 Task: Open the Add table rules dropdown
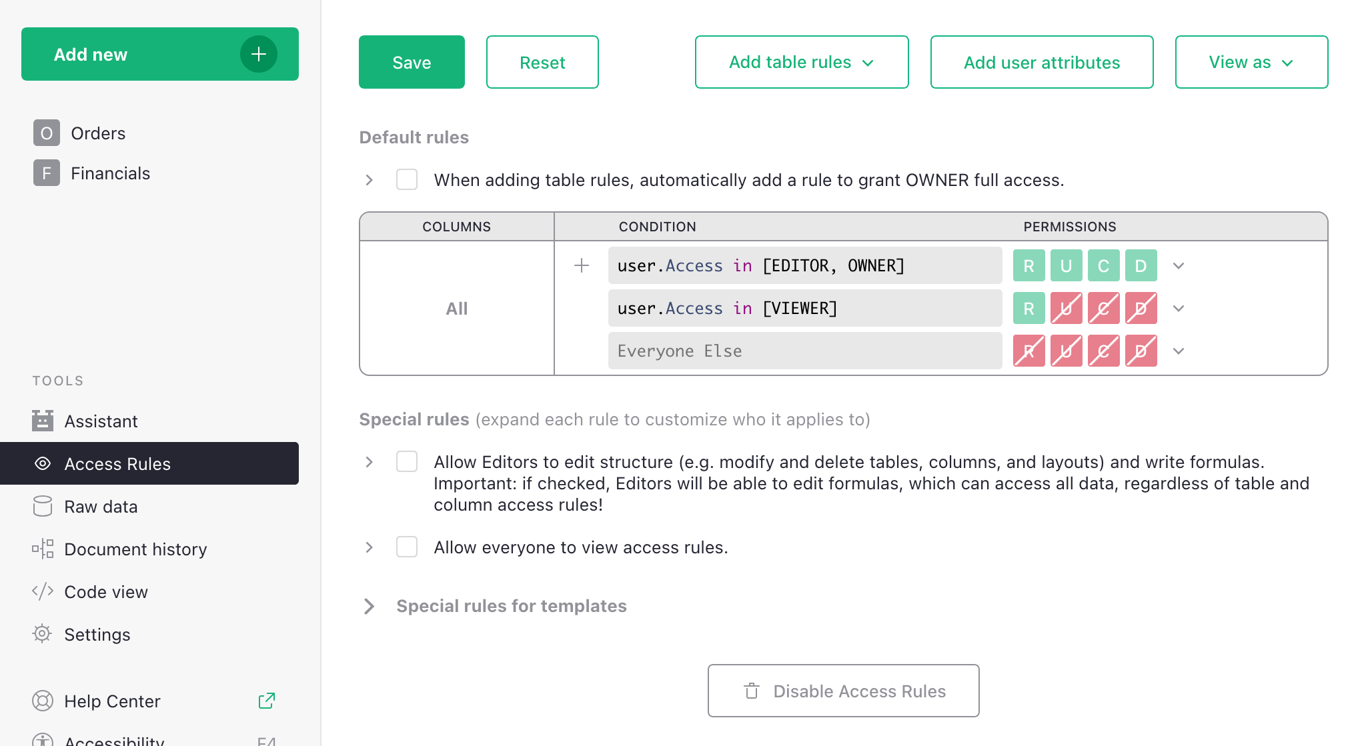[800, 61]
